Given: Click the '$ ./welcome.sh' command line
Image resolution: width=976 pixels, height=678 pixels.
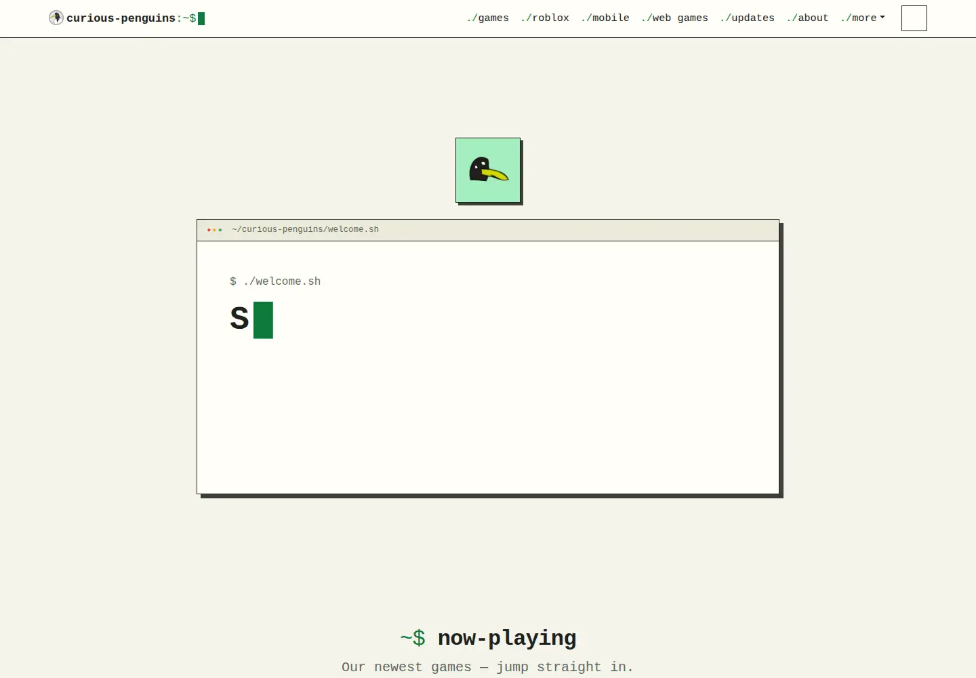Looking at the screenshot, I should [275, 281].
